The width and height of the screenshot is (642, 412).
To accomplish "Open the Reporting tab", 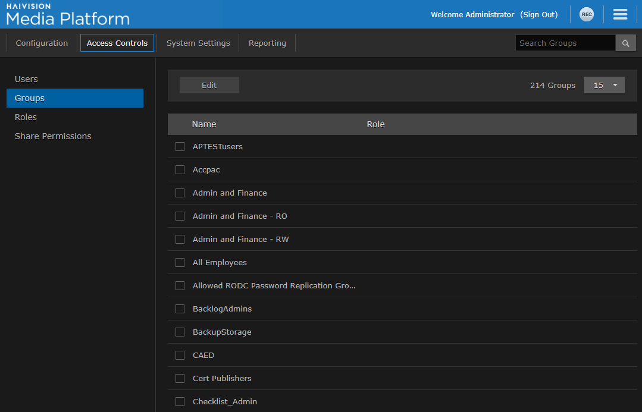I will click(267, 42).
